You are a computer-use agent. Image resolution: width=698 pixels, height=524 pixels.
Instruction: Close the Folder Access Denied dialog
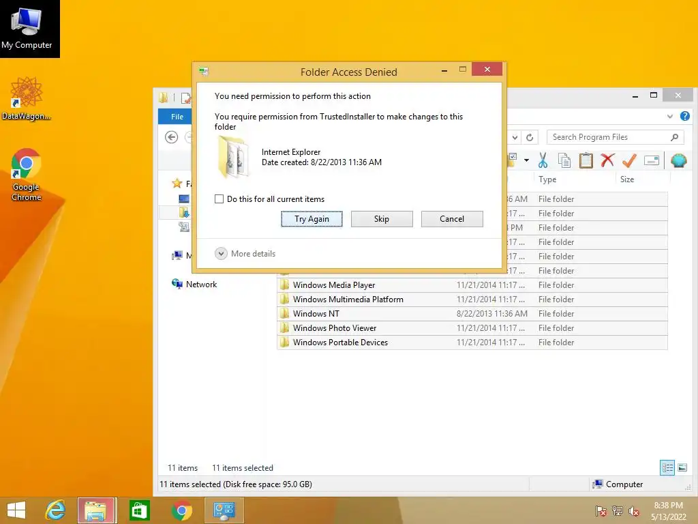point(487,70)
